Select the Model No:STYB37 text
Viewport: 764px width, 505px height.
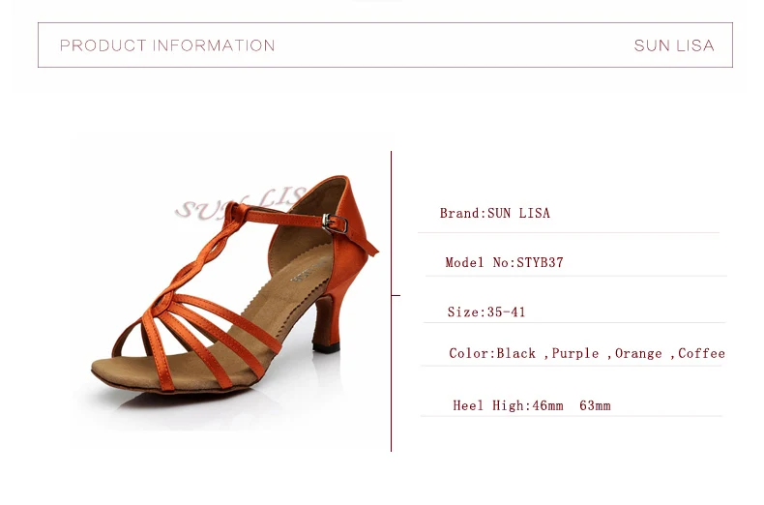point(504,262)
